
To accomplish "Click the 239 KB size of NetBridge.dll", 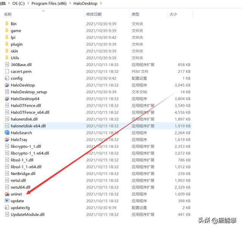I will point(184,173).
